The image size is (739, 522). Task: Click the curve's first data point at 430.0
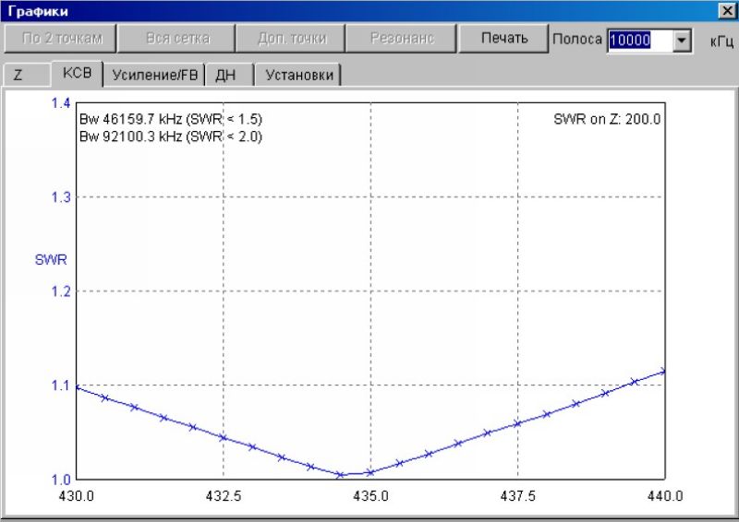[x=77, y=388]
